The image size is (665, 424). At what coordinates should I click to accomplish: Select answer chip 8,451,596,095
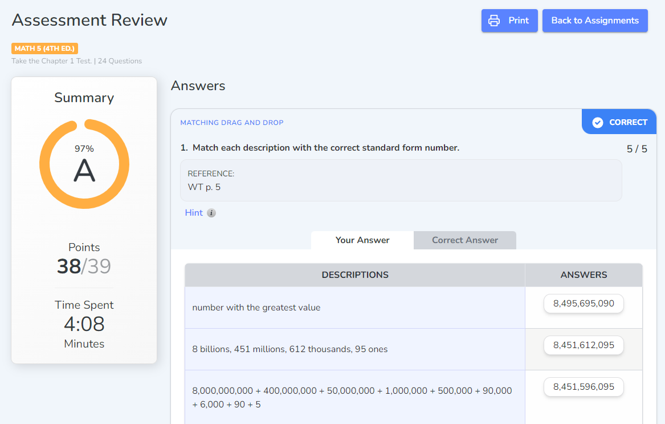(x=584, y=386)
